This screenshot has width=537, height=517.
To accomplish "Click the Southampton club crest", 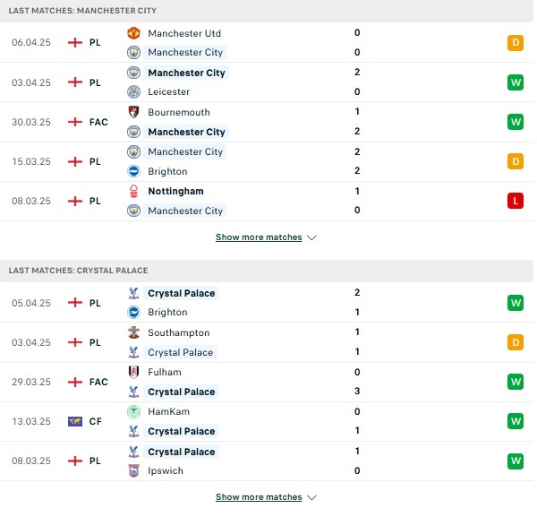I will (x=133, y=332).
